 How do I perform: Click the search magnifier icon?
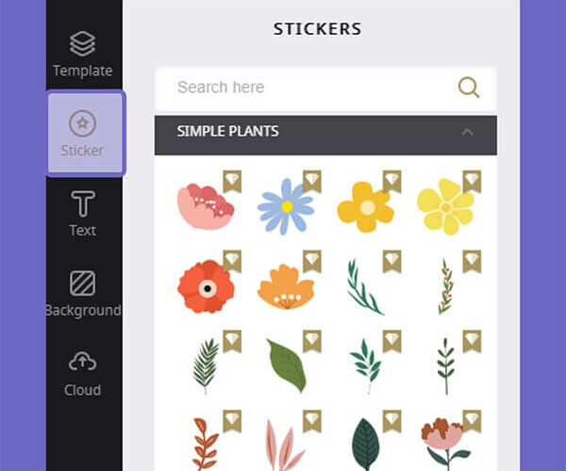(469, 88)
